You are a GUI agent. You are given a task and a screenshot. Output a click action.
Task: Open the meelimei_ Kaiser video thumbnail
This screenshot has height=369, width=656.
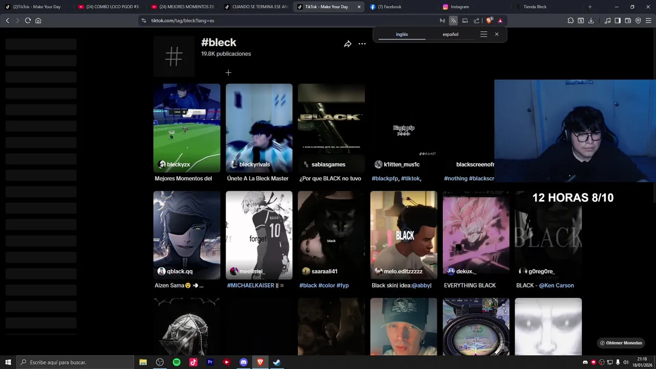click(259, 235)
